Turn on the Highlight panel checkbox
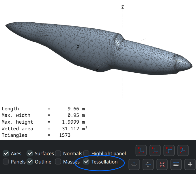196x174 pixels. pos(86,153)
